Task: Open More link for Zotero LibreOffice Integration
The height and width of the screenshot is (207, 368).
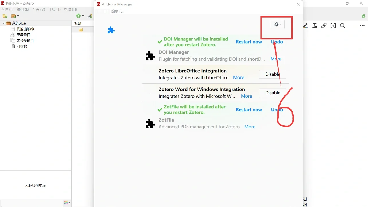Action: 239,77
